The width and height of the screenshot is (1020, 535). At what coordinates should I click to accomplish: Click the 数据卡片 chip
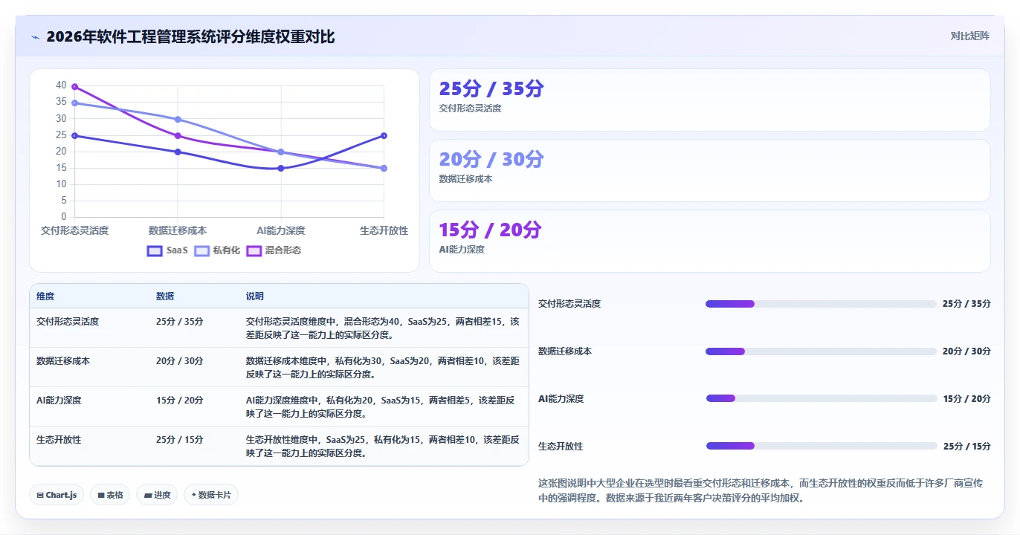tap(211, 495)
